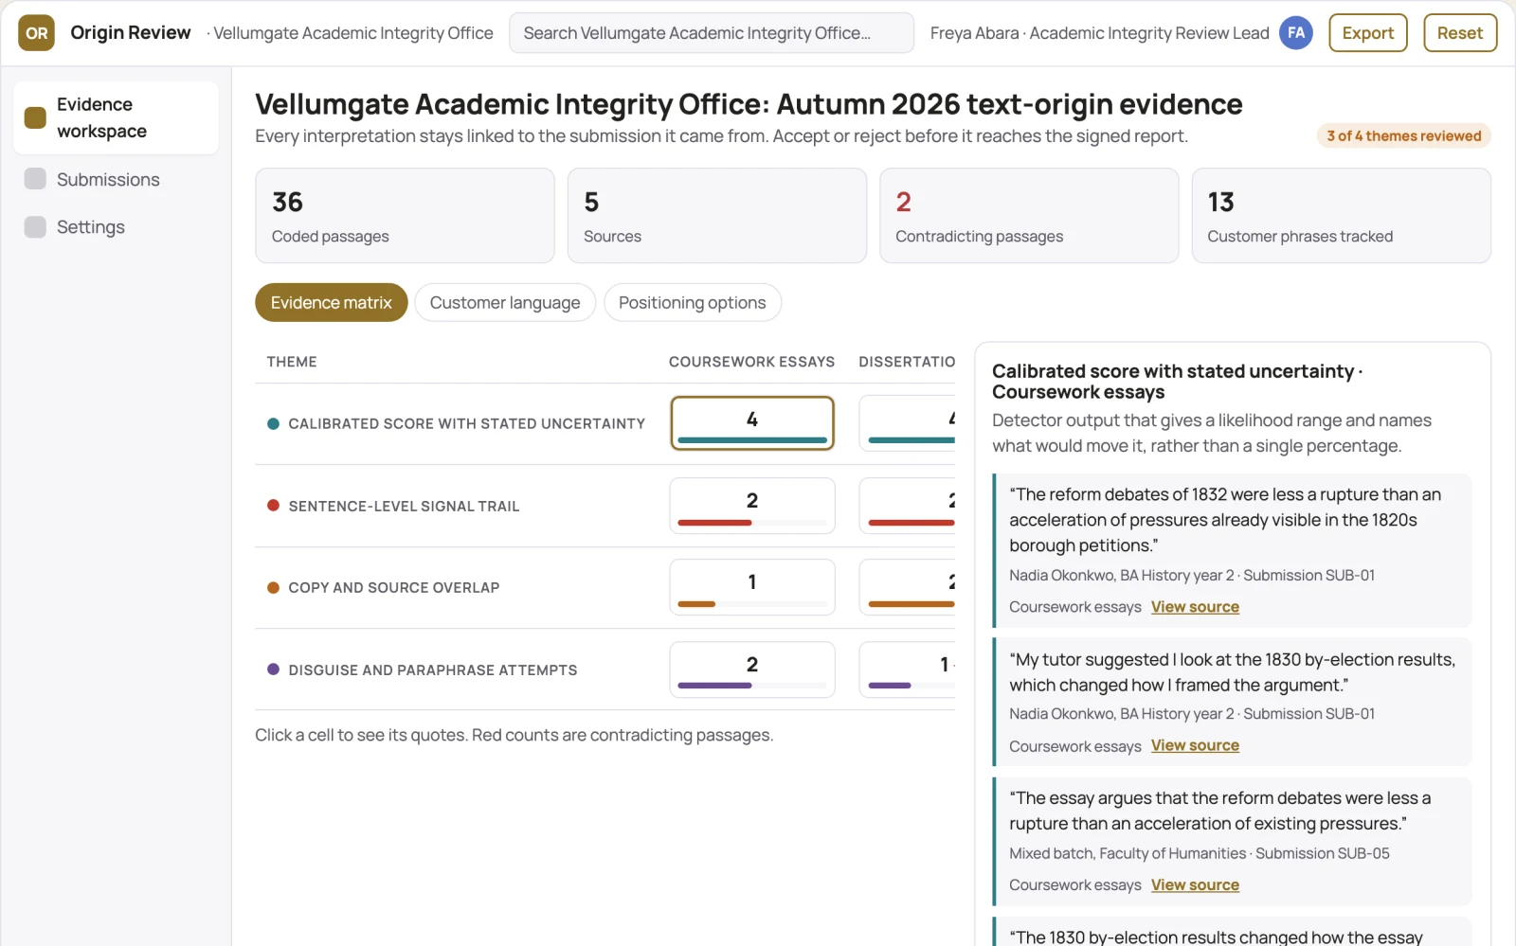The height and width of the screenshot is (946, 1516).
Task: Switch to the Evidence matrix tab
Action: click(x=332, y=303)
